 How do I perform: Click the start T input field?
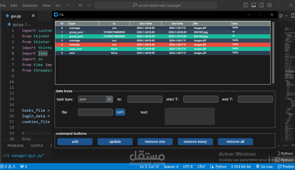[201, 99]
